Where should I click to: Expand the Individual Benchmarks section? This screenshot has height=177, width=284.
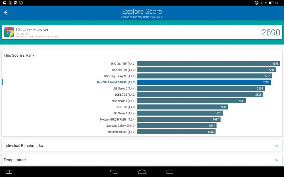277,146
